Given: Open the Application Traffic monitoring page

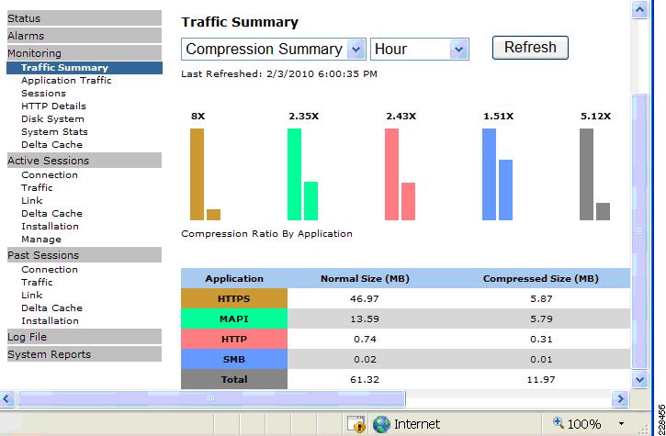Looking at the screenshot, I should pos(66,80).
